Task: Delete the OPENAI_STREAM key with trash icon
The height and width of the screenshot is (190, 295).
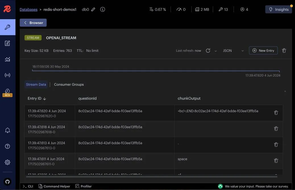Action: coord(284,51)
